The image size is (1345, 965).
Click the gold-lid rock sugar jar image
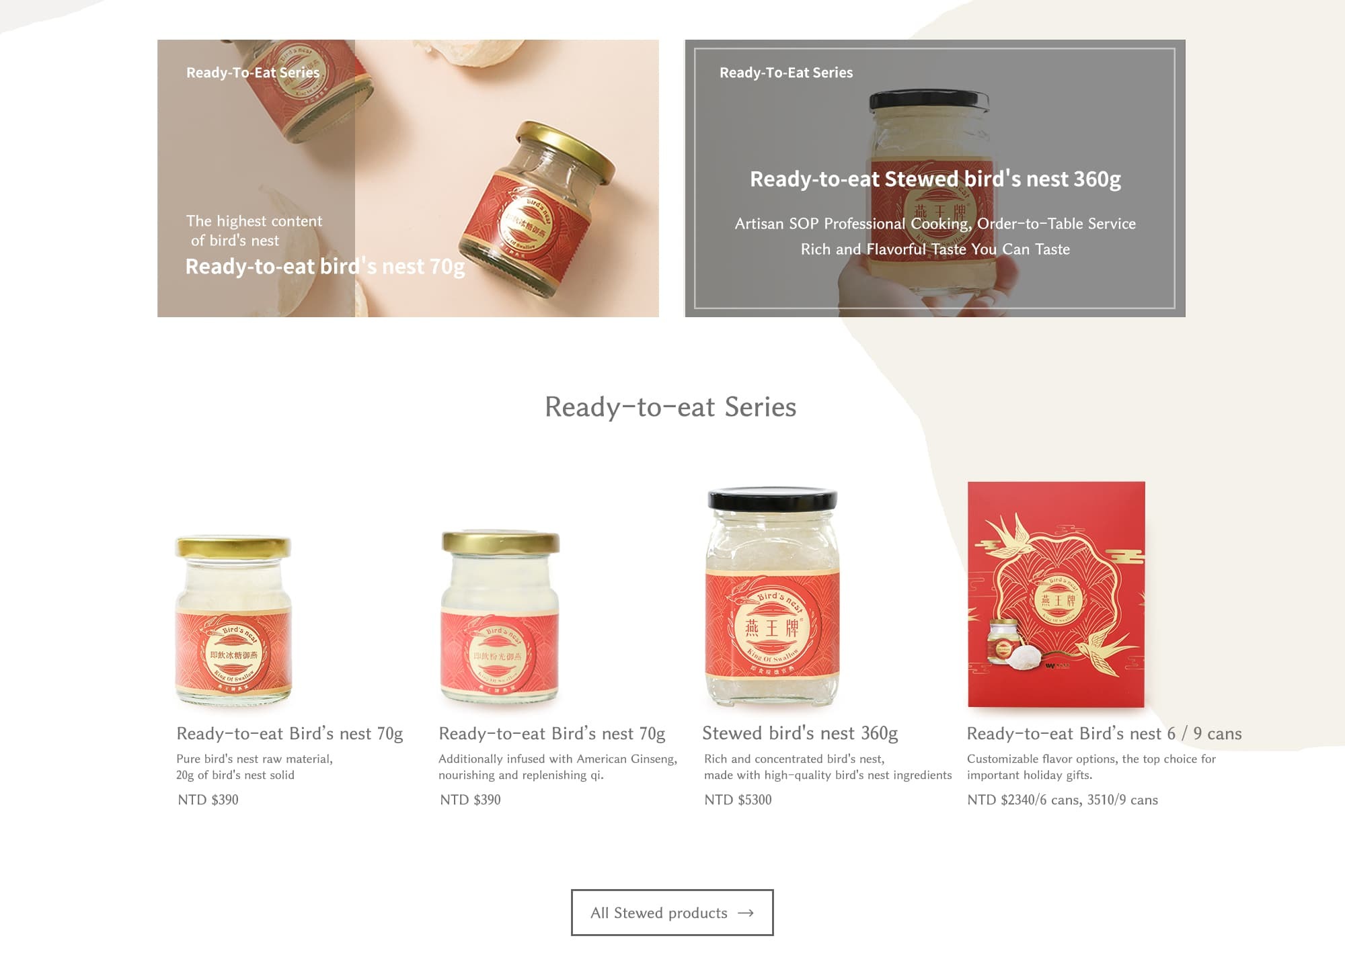233,620
